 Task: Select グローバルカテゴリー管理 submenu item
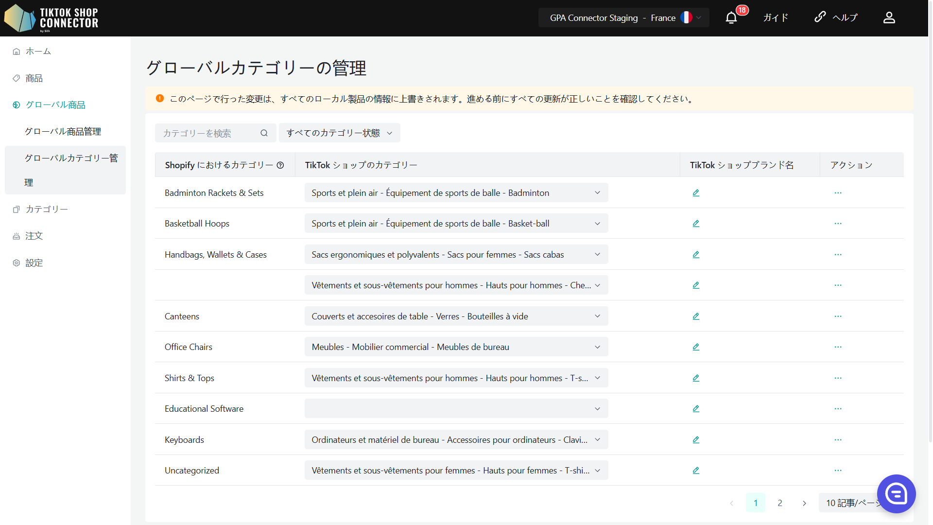click(65, 170)
